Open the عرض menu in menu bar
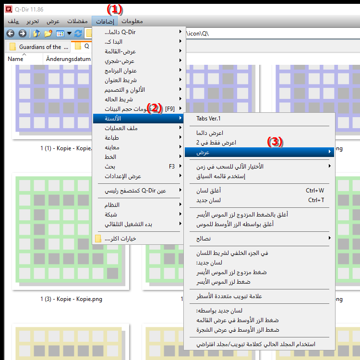 click(x=53, y=21)
